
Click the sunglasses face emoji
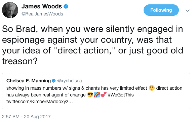point(90,95)
